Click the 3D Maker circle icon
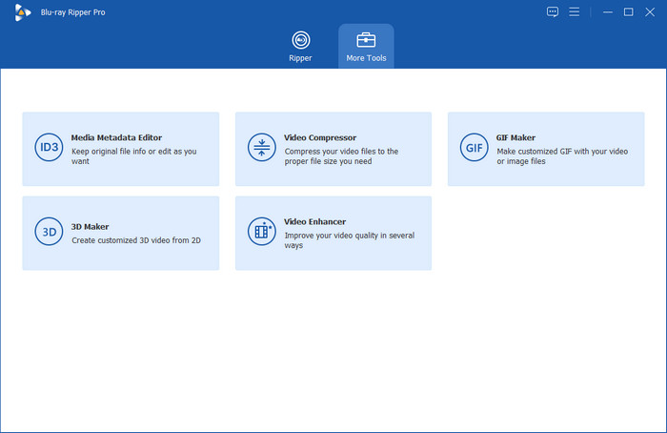Viewport: 667px width, 433px height. pyautogui.click(x=48, y=232)
